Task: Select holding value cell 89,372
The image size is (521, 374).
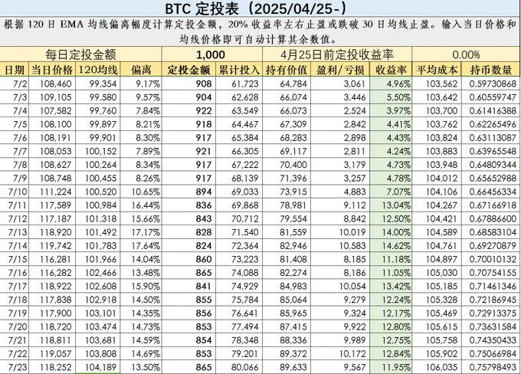Action: pos(287,354)
